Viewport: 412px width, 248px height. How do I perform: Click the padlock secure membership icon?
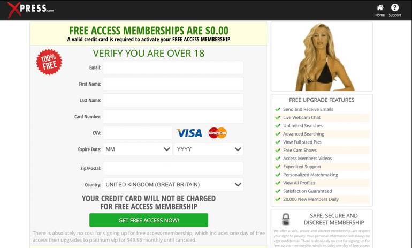pos(286,219)
